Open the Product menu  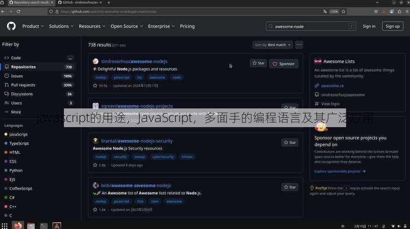(x=33, y=26)
